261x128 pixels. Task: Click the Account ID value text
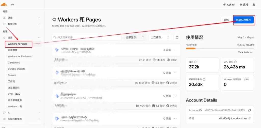click(226, 110)
